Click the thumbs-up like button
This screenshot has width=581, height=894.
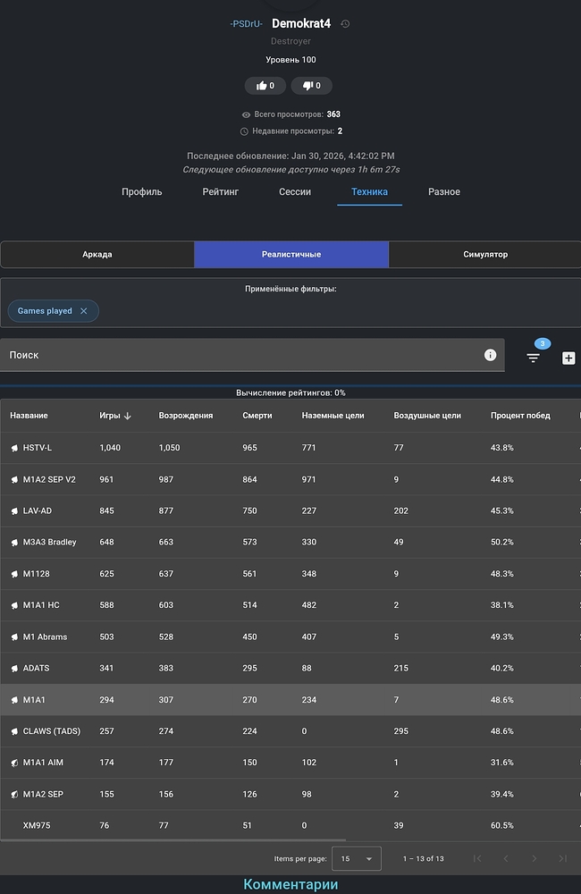(265, 86)
